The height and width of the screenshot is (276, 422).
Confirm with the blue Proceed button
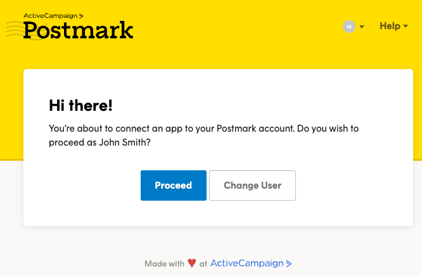[x=174, y=185]
